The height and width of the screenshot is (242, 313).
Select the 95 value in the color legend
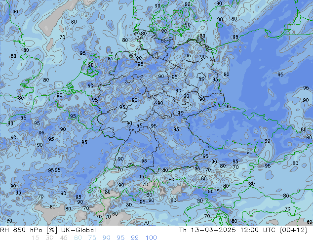tap(120, 238)
